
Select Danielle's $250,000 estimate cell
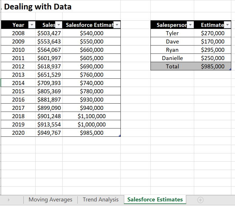pos(213,58)
